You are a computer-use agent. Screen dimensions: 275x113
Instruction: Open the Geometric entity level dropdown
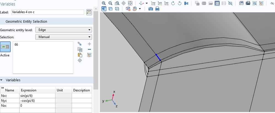click(x=63, y=30)
